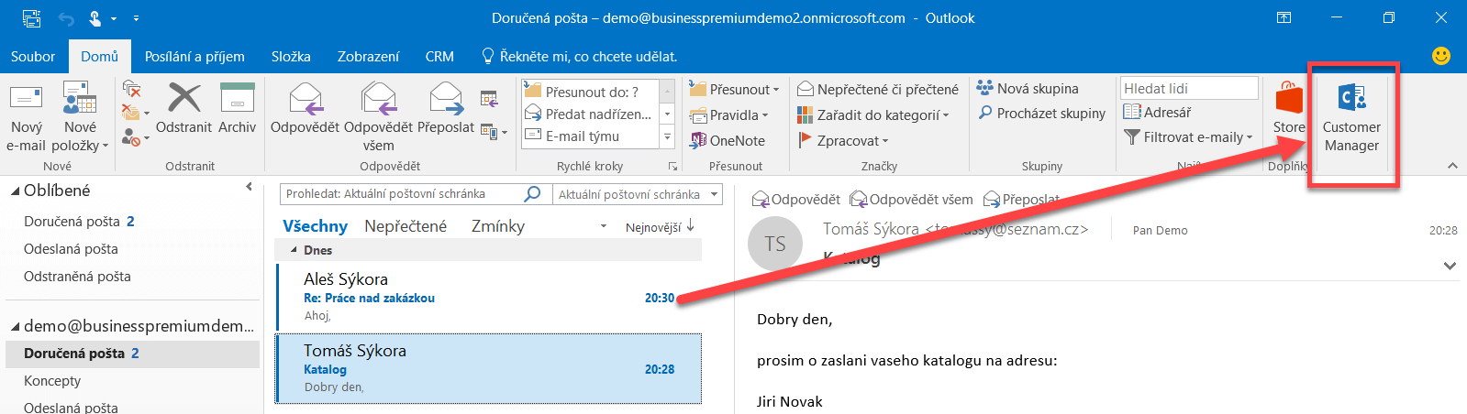The height and width of the screenshot is (414, 1467).
Task: Minimize the folder pane with the arrow
Action: [249, 187]
